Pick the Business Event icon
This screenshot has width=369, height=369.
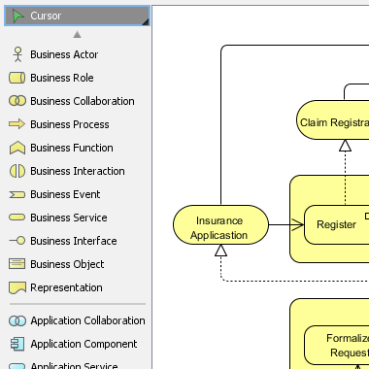click(x=17, y=194)
